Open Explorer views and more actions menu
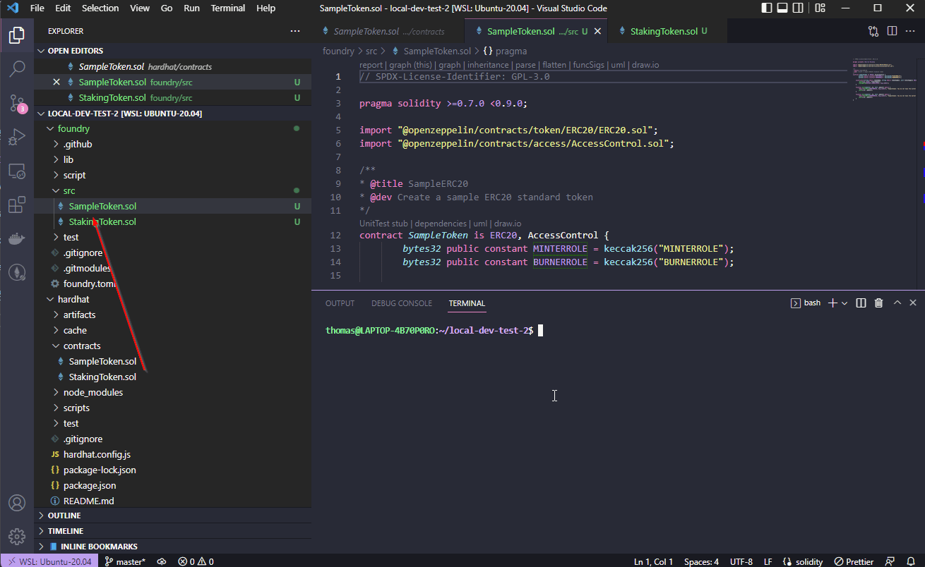This screenshot has width=925, height=567. (295, 31)
